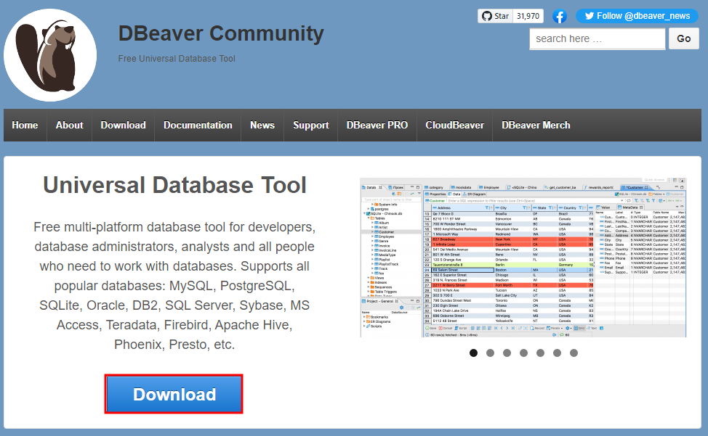This screenshot has width=708, height=436.
Task: Select the sixth carousel dot
Action: [x=557, y=353]
